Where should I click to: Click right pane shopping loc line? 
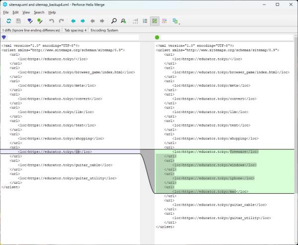(216, 138)
